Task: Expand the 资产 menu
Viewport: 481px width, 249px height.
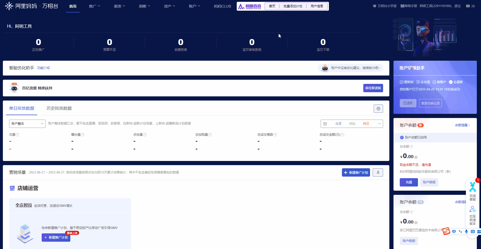Action: coord(170,6)
